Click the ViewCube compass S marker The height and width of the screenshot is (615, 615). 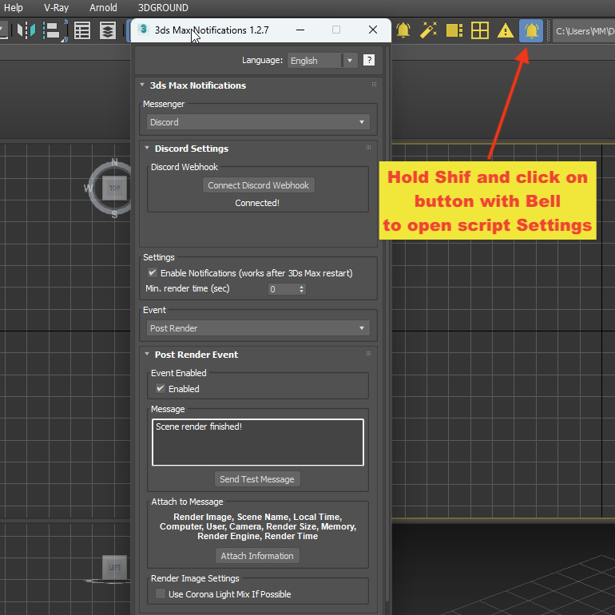pos(114,215)
